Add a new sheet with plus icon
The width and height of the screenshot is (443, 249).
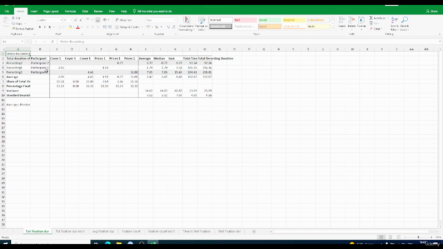click(x=254, y=232)
